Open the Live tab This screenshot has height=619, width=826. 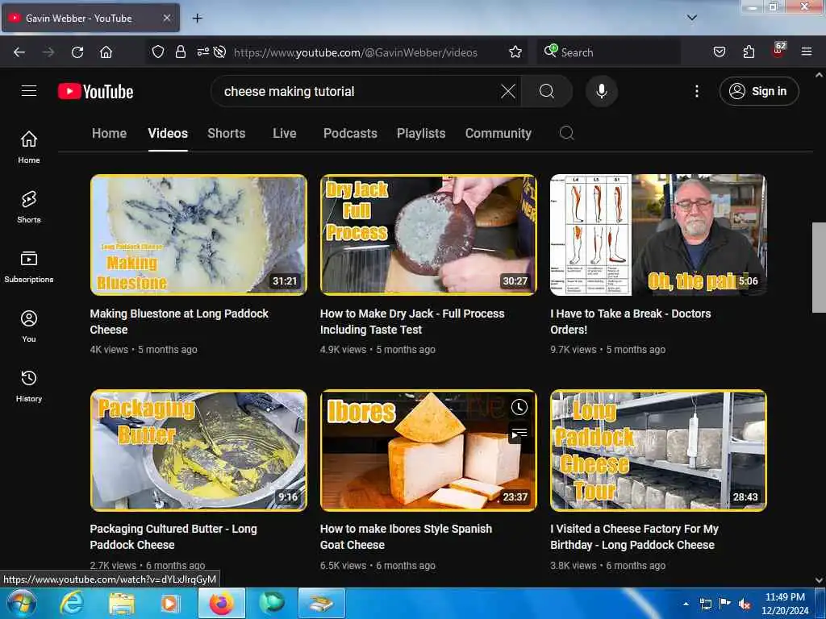point(285,133)
